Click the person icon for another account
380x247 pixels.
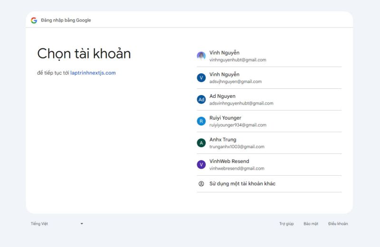pos(201,184)
